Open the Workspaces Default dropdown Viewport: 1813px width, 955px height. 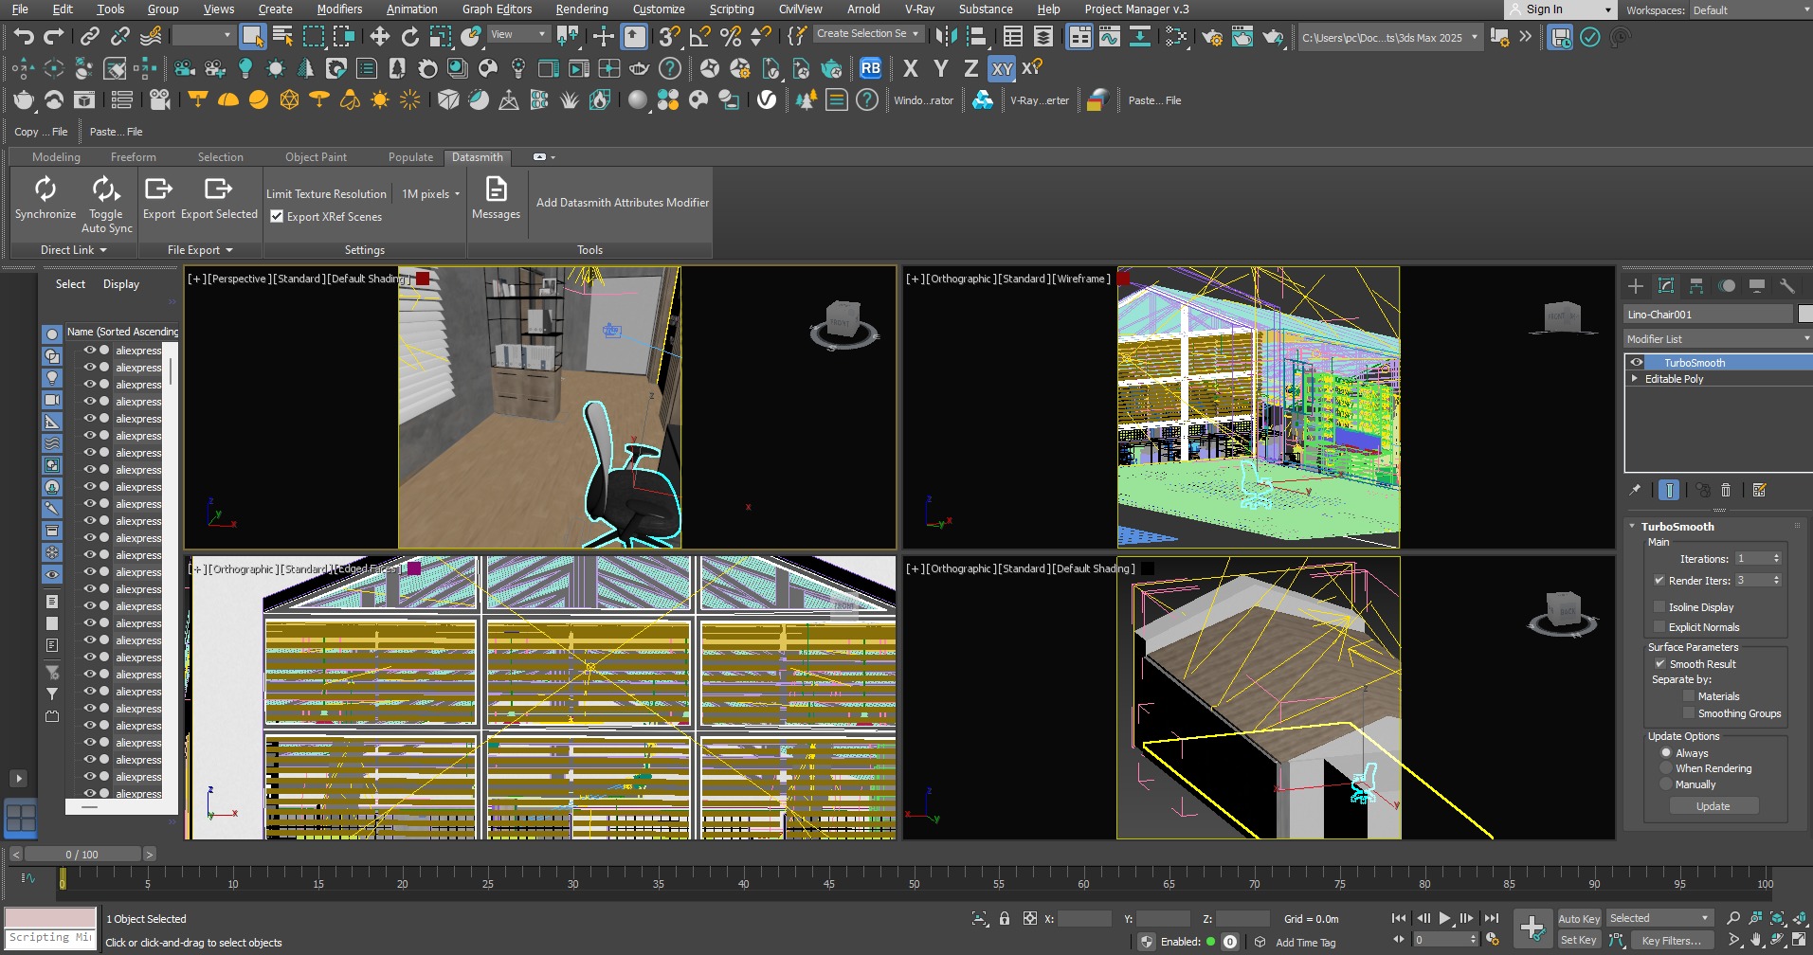pos(1750,9)
